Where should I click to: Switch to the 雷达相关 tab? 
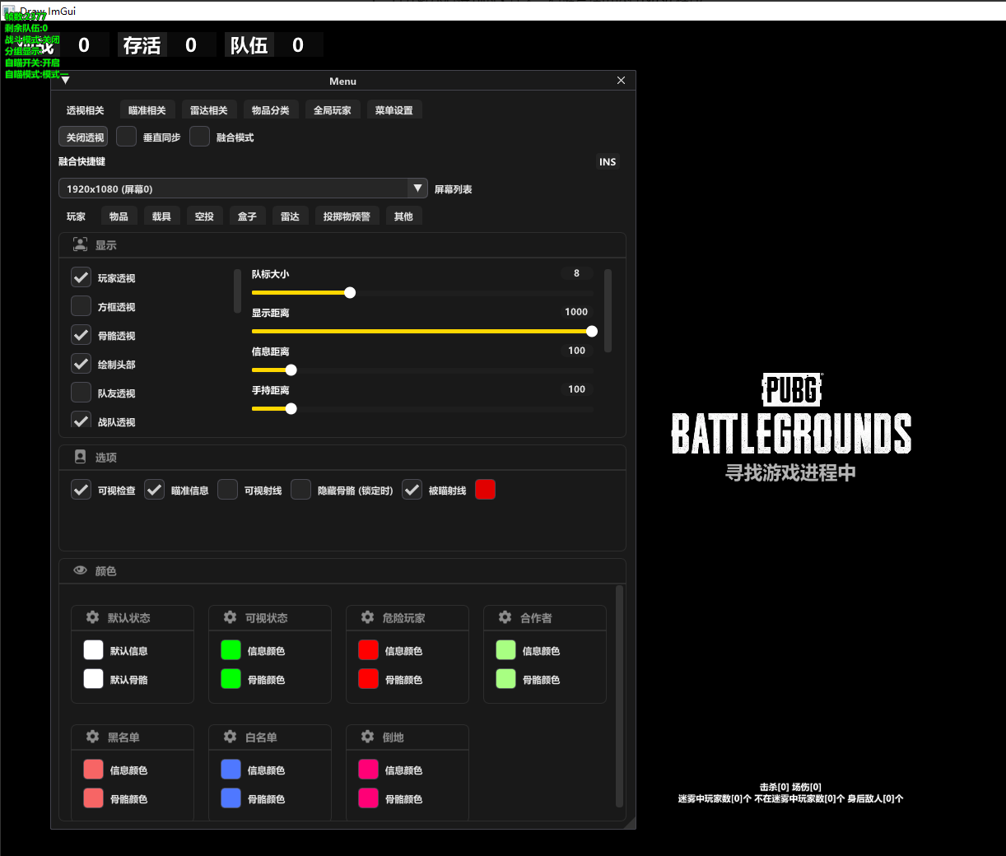pyautogui.click(x=208, y=110)
